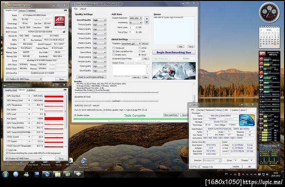This screenshot has height=187, width=285.
Task: Uncheck Clear Log Before Run
Action: click(x=114, y=51)
